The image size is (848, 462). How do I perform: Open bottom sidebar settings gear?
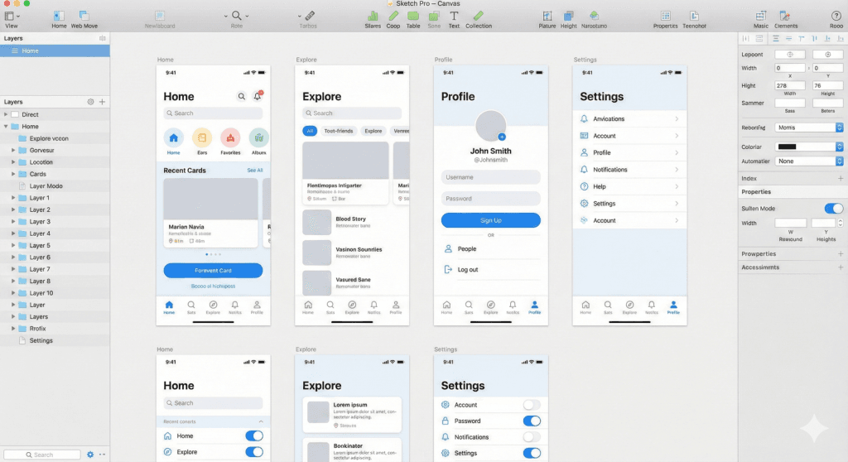click(90, 455)
